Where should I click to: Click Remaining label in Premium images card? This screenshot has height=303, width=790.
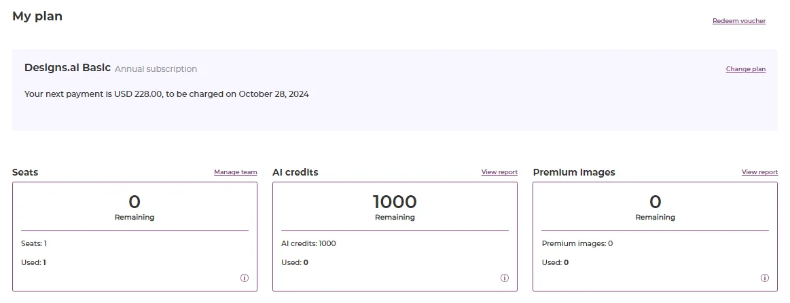coord(655,218)
